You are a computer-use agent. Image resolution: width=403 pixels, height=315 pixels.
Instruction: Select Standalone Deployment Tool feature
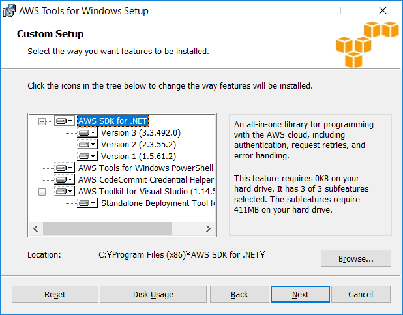click(158, 203)
